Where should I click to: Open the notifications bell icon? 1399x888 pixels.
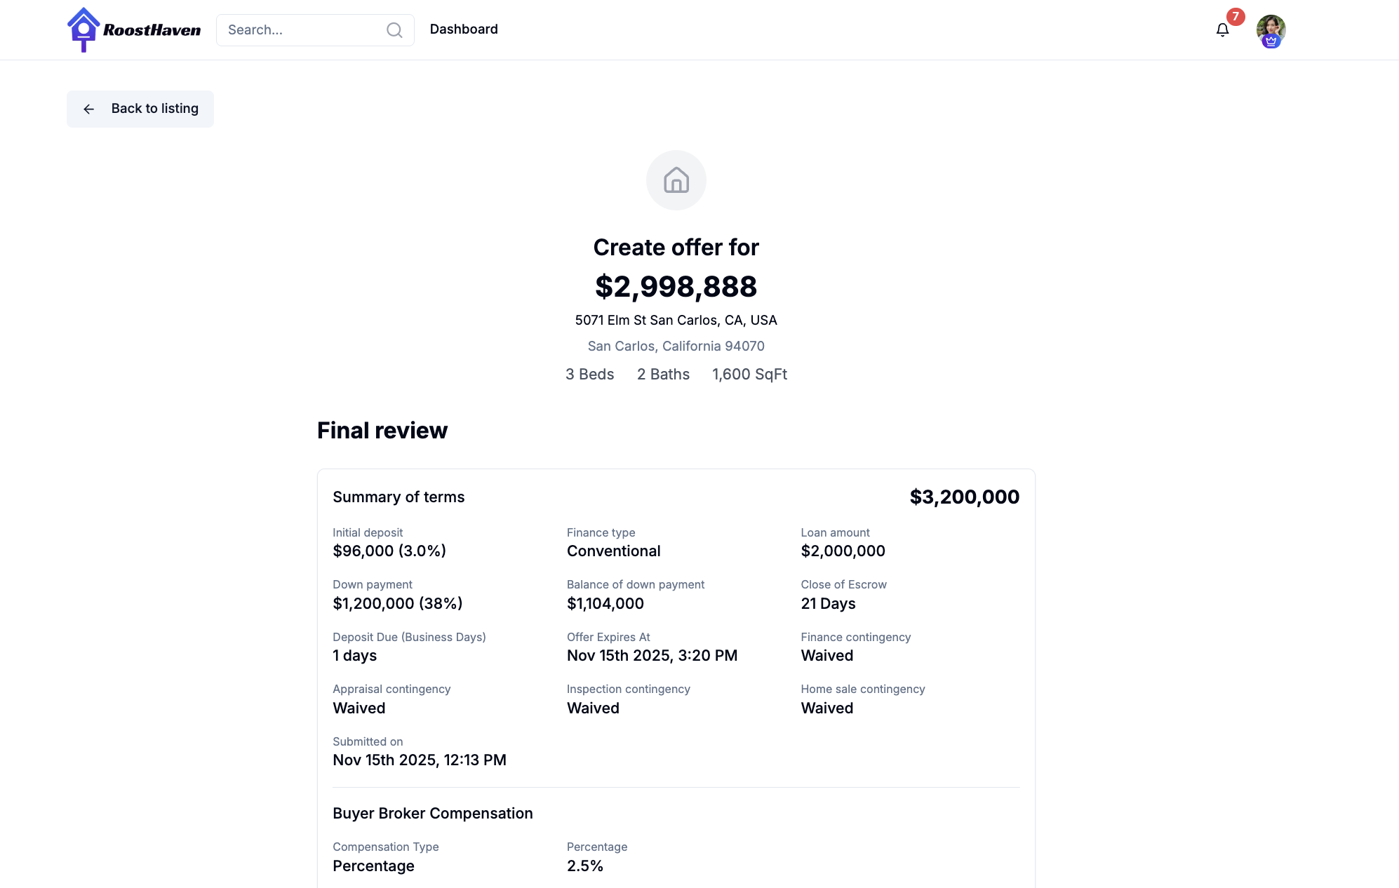[1222, 30]
